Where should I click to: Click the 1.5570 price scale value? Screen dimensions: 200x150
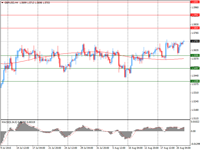click(195, 59)
